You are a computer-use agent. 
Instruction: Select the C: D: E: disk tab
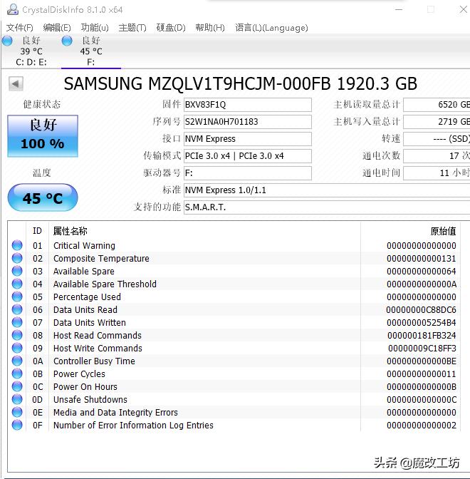pyautogui.click(x=31, y=51)
